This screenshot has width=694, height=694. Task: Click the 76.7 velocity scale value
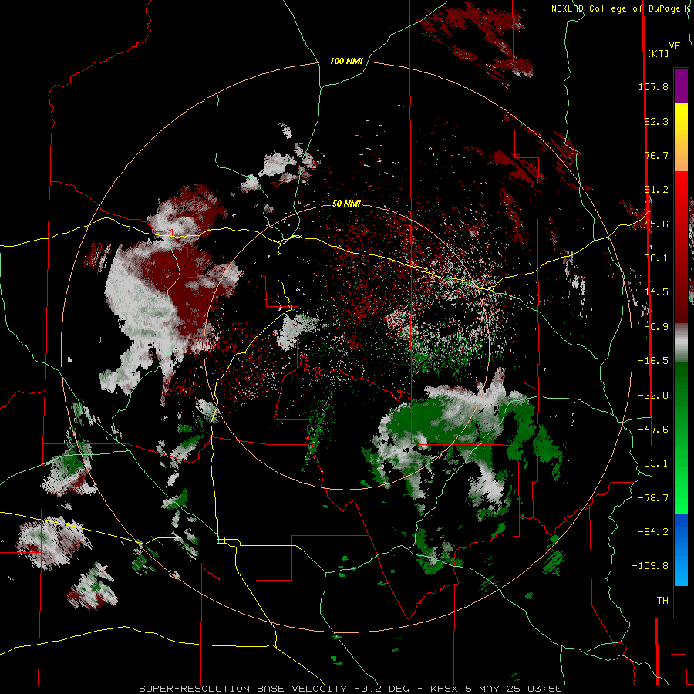656,155
